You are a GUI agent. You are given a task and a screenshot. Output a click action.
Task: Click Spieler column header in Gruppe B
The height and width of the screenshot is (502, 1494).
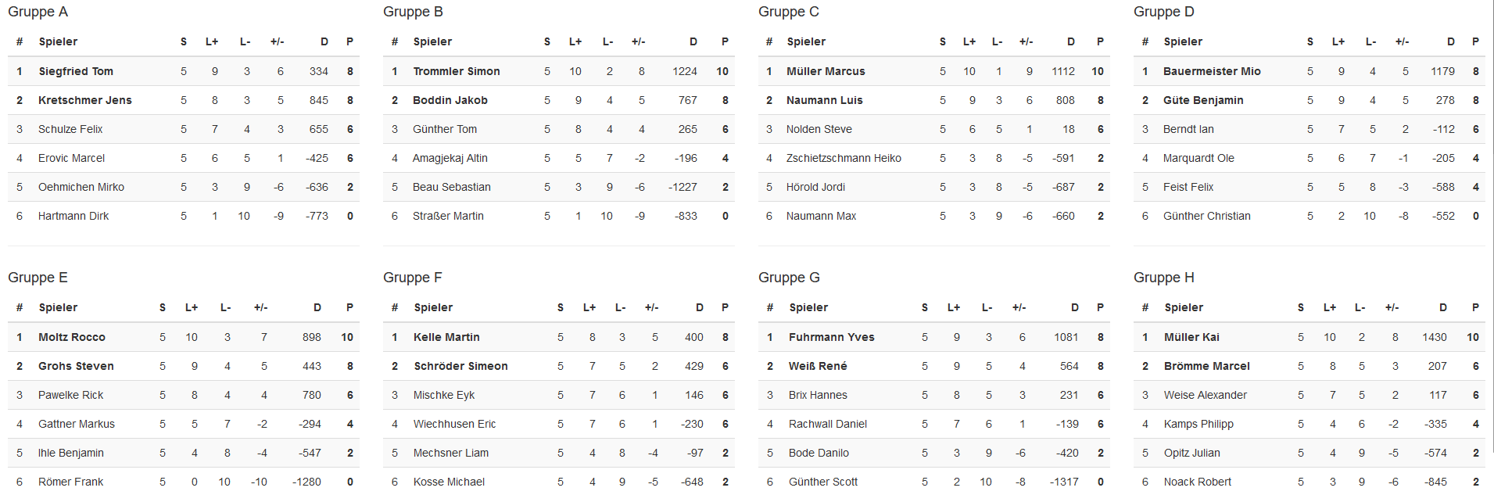432,41
